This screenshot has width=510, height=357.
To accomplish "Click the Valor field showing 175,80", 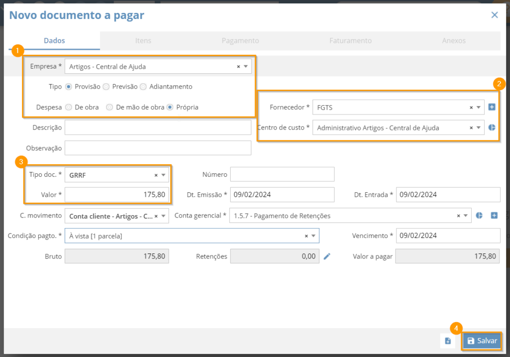I will coord(117,194).
